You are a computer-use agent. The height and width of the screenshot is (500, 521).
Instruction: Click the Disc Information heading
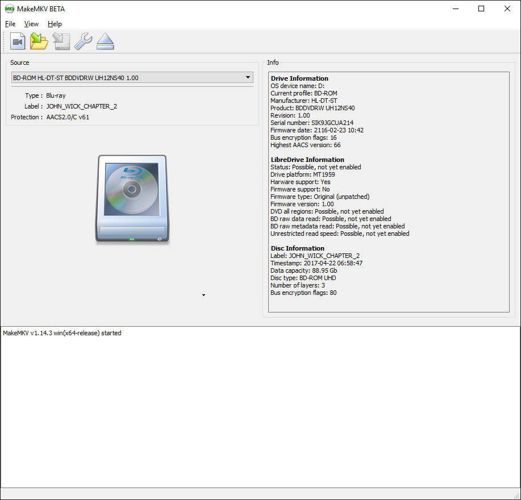(x=297, y=248)
